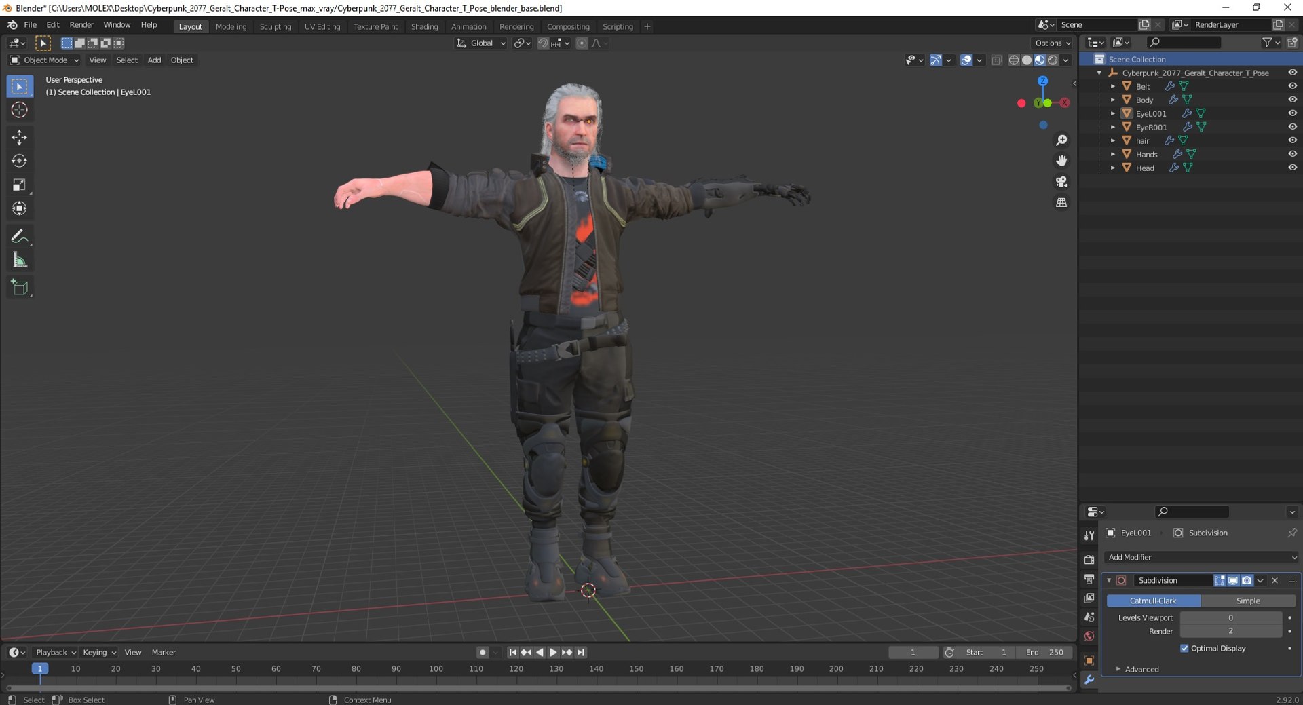This screenshot has width=1303, height=705.
Task: Switch to the Sculpting workspace tab
Action: (x=276, y=27)
